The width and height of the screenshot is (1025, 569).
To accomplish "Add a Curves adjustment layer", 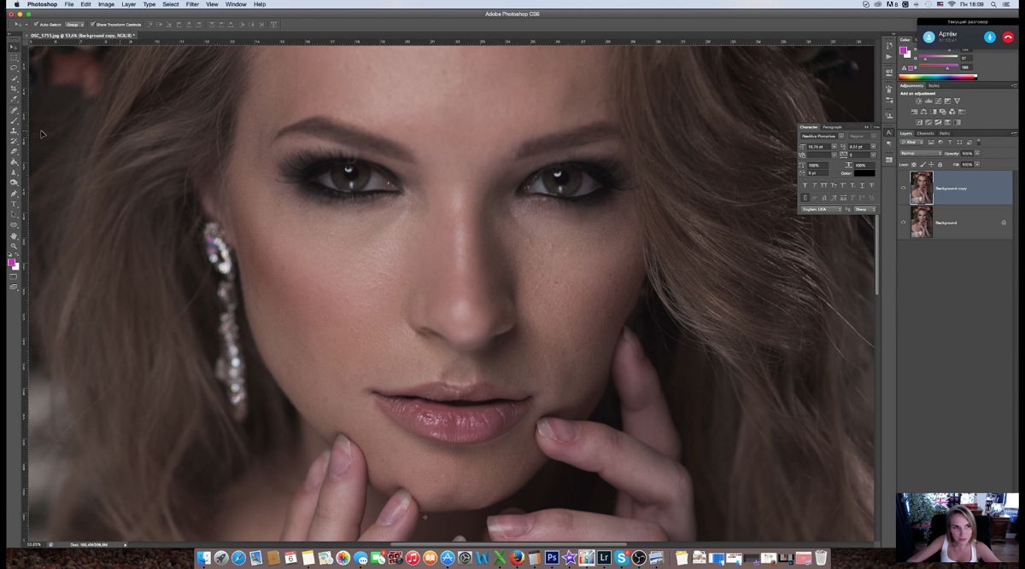I will click(x=938, y=101).
